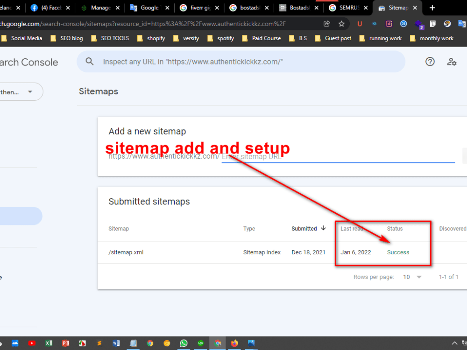Image resolution: width=467 pixels, height=350 pixels.
Task: Click the magnifier icon in URL inspection bar
Action: (x=89, y=62)
